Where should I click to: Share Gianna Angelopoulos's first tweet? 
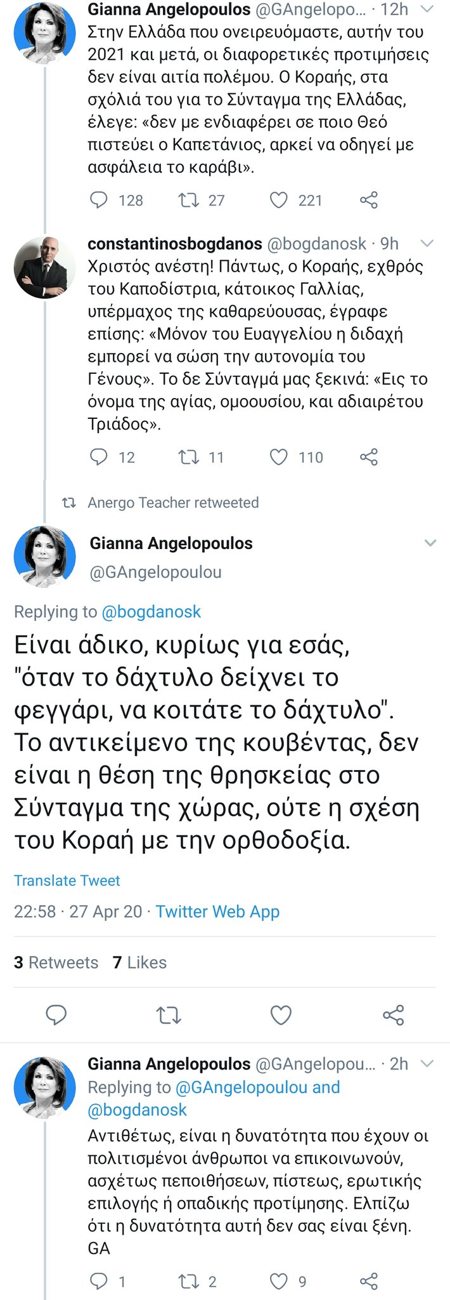[x=369, y=201]
